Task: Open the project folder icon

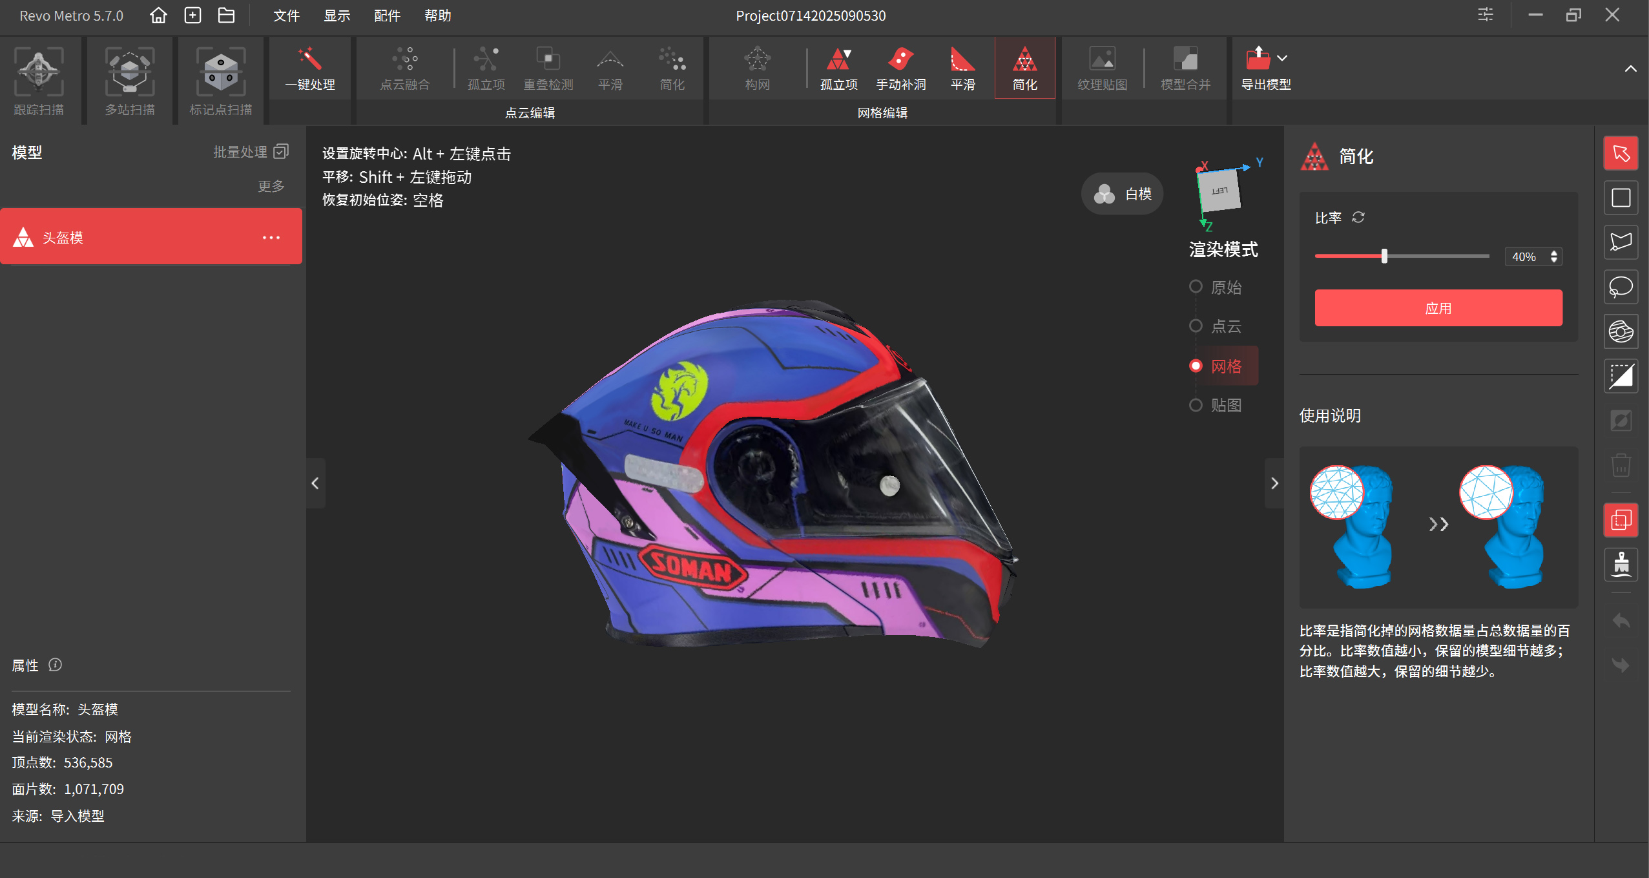Action: 226,16
